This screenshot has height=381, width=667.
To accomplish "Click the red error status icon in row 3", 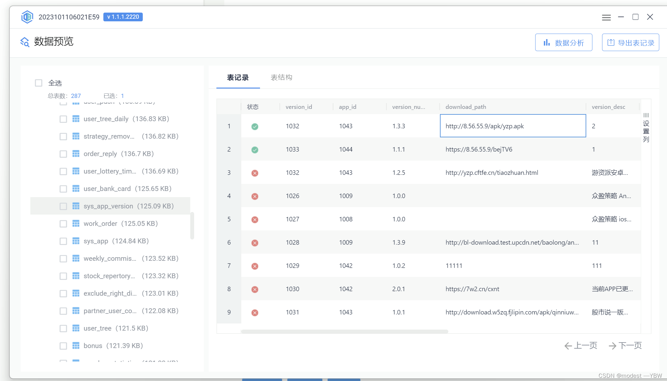I will (255, 173).
